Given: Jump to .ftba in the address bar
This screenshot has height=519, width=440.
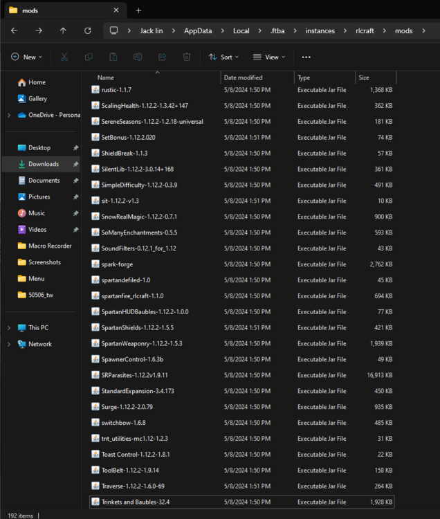Looking at the screenshot, I should pyautogui.click(x=277, y=30).
